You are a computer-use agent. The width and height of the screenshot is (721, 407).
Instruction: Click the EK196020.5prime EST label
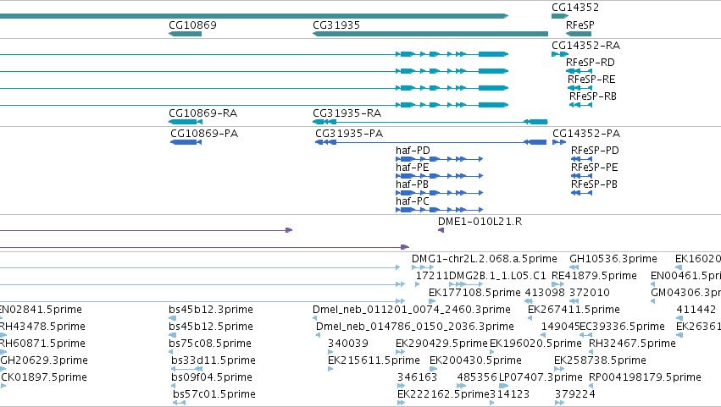tap(535, 344)
